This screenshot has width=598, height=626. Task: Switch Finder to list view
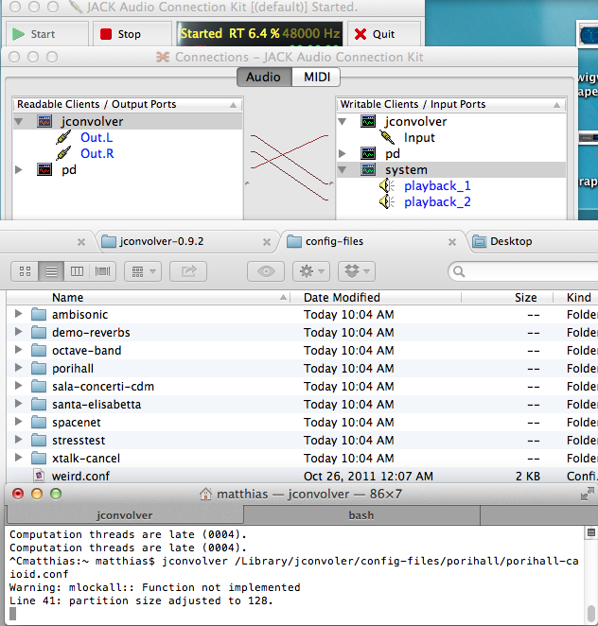coord(51,271)
